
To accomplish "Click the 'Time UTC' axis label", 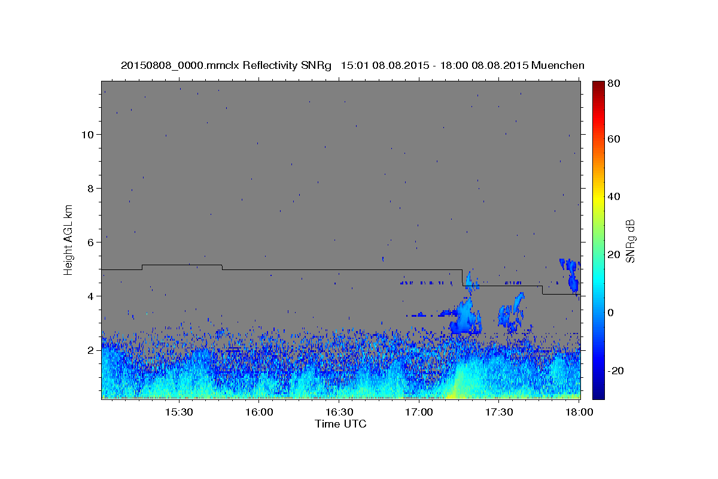I will pyautogui.click(x=340, y=424).
